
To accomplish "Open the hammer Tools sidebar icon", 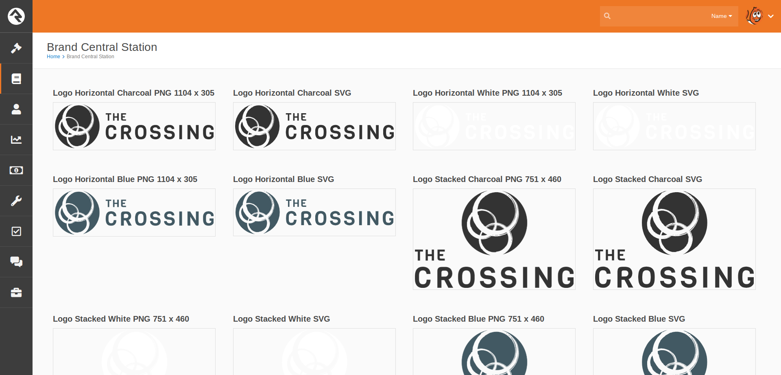I will [16, 48].
